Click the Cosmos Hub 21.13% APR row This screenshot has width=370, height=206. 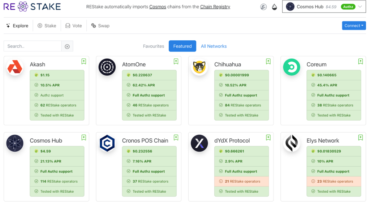[x=57, y=161]
